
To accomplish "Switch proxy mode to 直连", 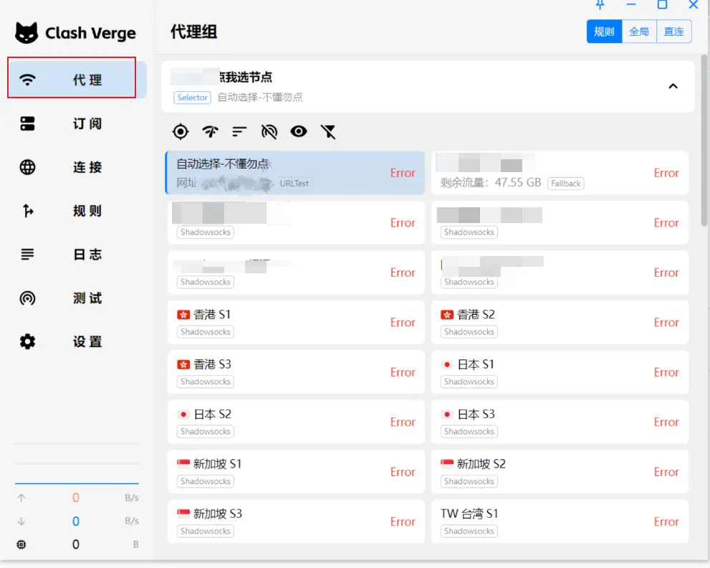I will [673, 32].
